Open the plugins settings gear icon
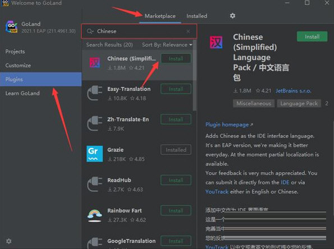This screenshot has width=334, height=249. 232,16
